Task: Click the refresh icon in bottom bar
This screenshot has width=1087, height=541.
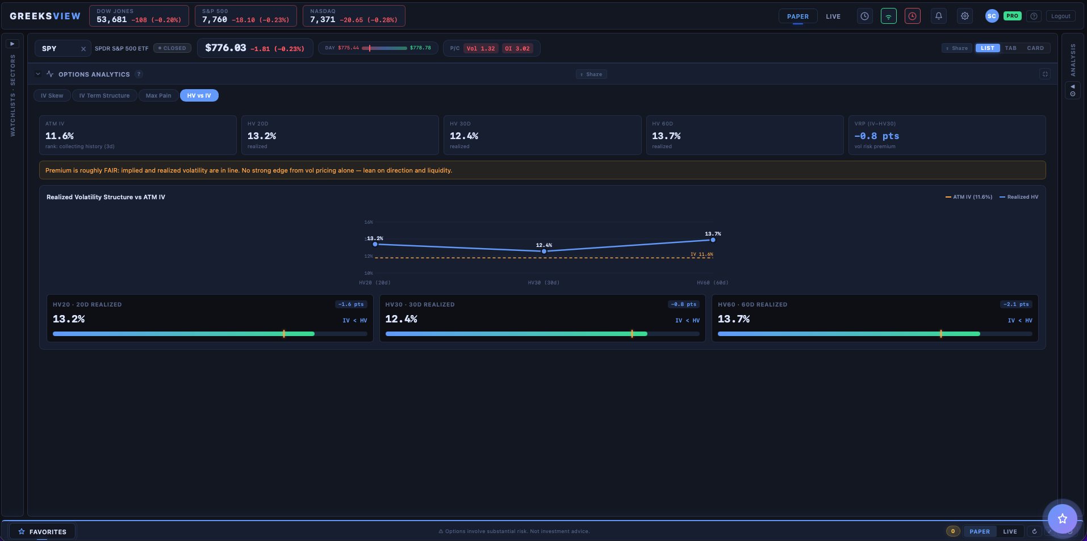Action: pos(1034,531)
